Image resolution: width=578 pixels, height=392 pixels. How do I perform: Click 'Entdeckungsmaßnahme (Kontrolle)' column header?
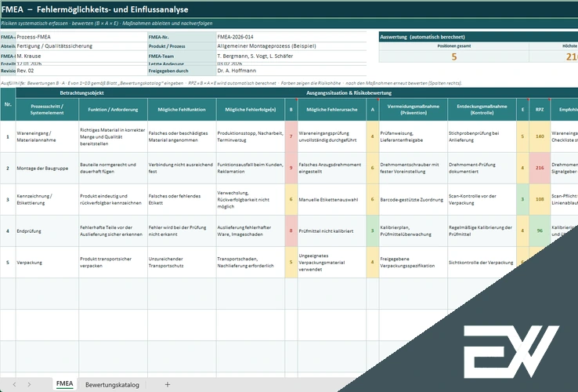[x=482, y=110]
